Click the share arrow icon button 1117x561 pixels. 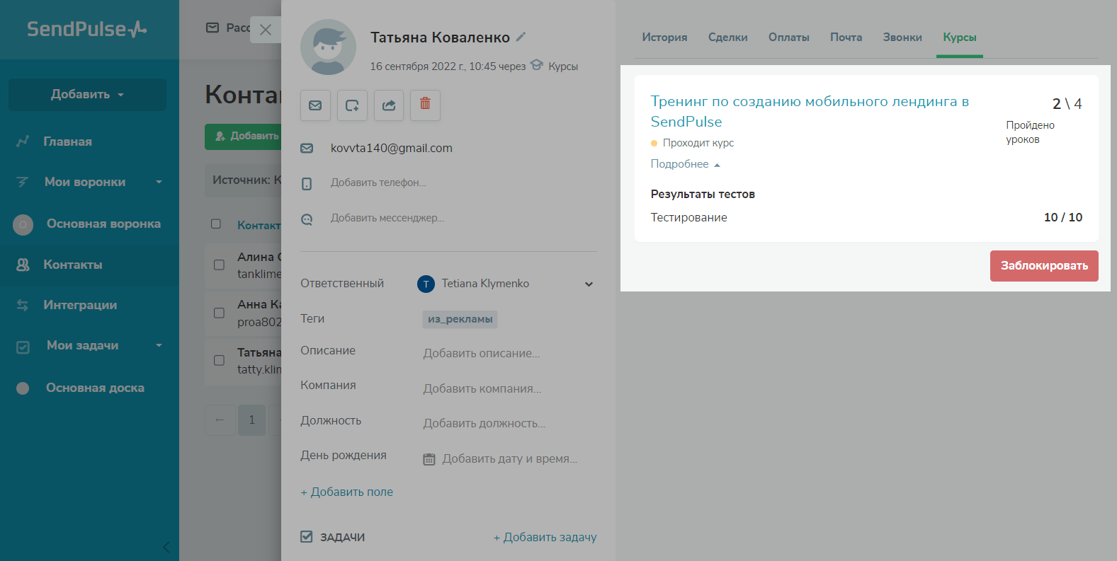[389, 105]
